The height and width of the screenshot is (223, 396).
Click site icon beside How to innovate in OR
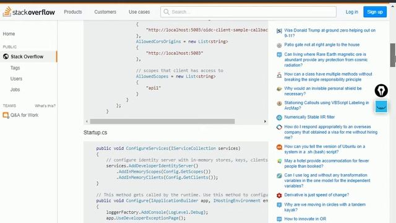(279, 219)
